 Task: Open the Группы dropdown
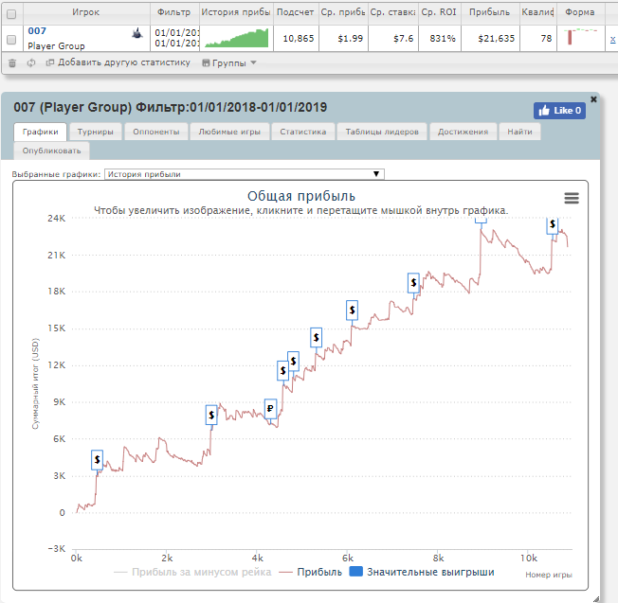(x=229, y=63)
